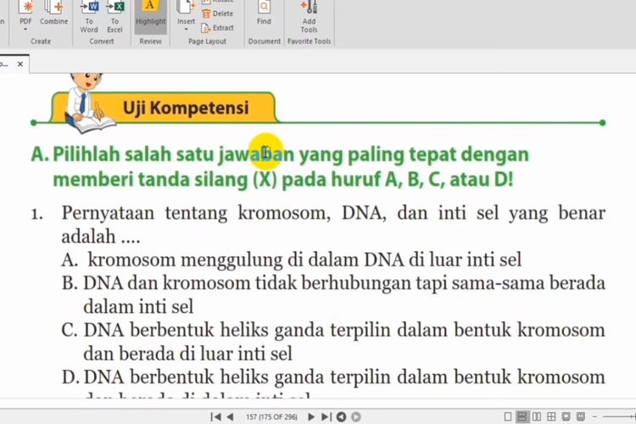Image resolution: width=636 pixels, height=424 pixels.
Task: Click Delete in Page Layout
Action: point(218,14)
